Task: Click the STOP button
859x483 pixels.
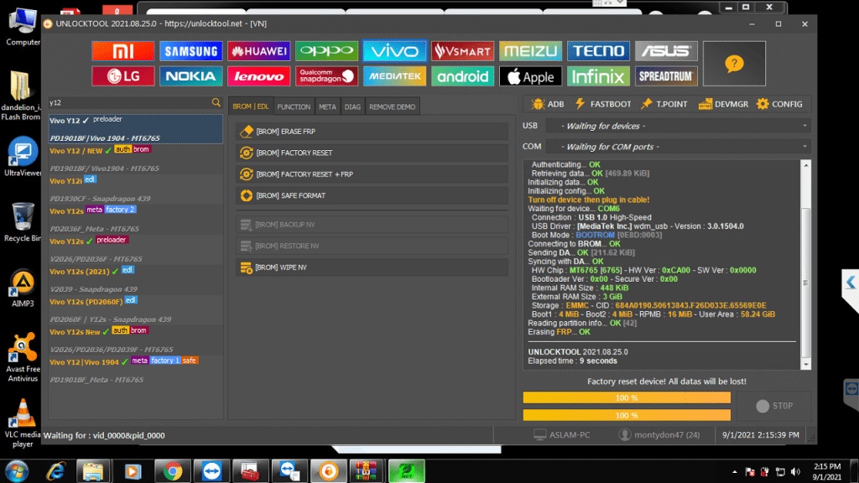Action: [774, 406]
